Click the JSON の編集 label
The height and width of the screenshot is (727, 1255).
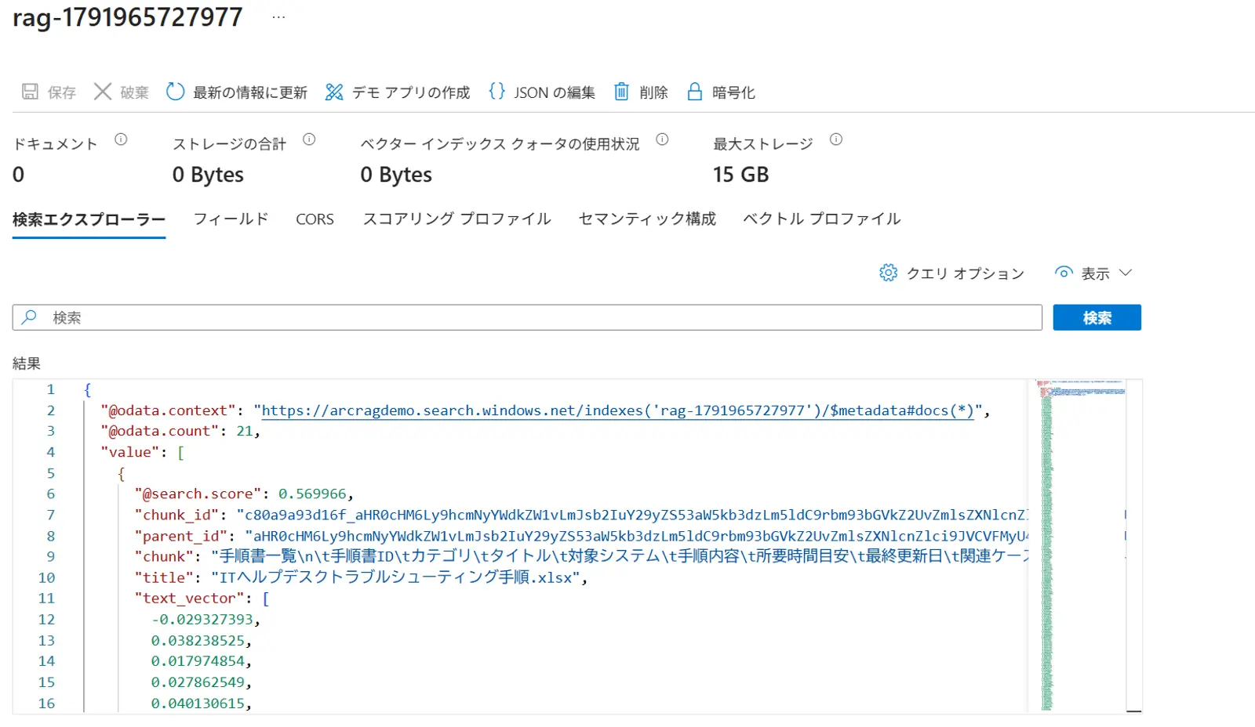point(555,92)
